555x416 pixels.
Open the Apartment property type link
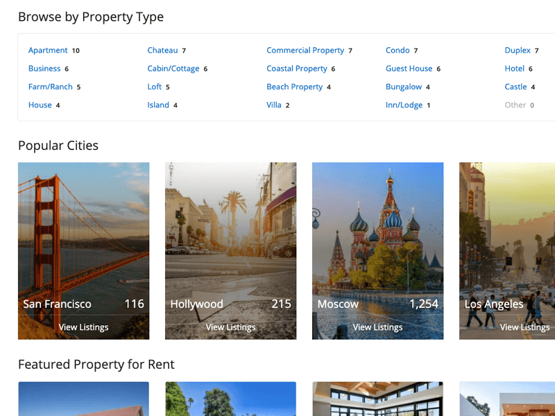click(48, 50)
